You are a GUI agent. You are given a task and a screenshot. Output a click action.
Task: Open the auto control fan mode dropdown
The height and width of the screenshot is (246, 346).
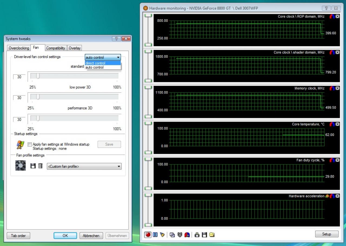103,58
